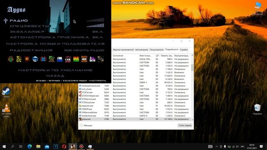The height and width of the screenshot is (150, 267).
Task: Open the taskbar clock showing 20:18
Action: pos(252,146)
